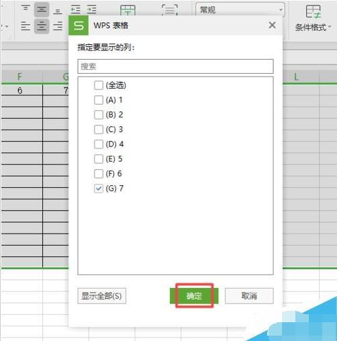337x341 pixels.
Task: Apply right horizontal alignment
Action: point(58,26)
